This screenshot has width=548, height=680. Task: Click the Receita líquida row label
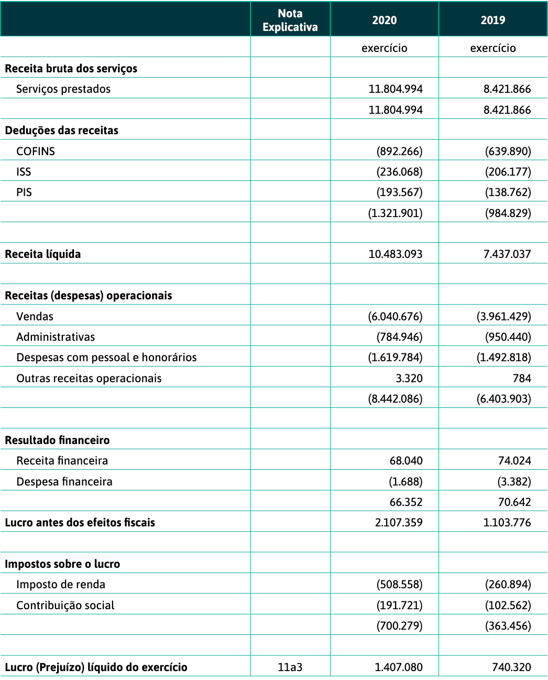point(43,254)
